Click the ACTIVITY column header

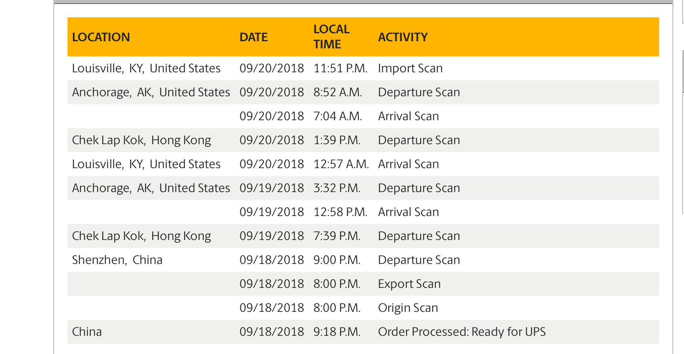(x=403, y=37)
